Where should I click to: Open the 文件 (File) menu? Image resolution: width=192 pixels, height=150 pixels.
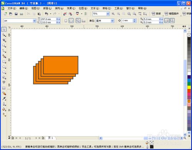[12, 8]
